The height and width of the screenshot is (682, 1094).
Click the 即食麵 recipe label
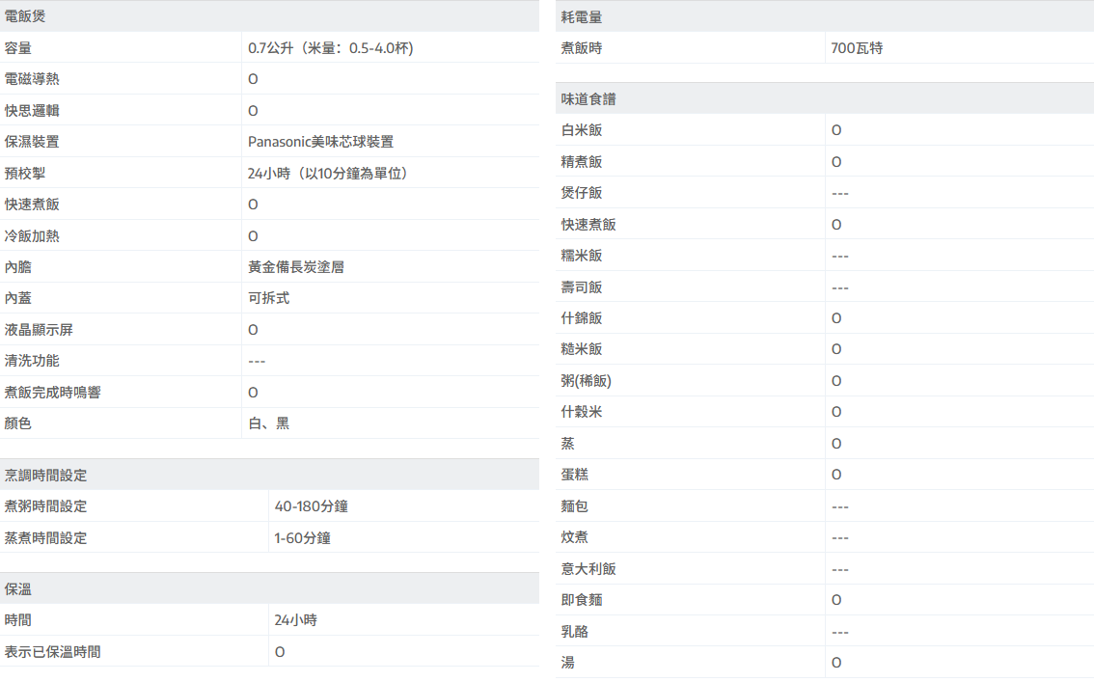(x=582, y=600)
